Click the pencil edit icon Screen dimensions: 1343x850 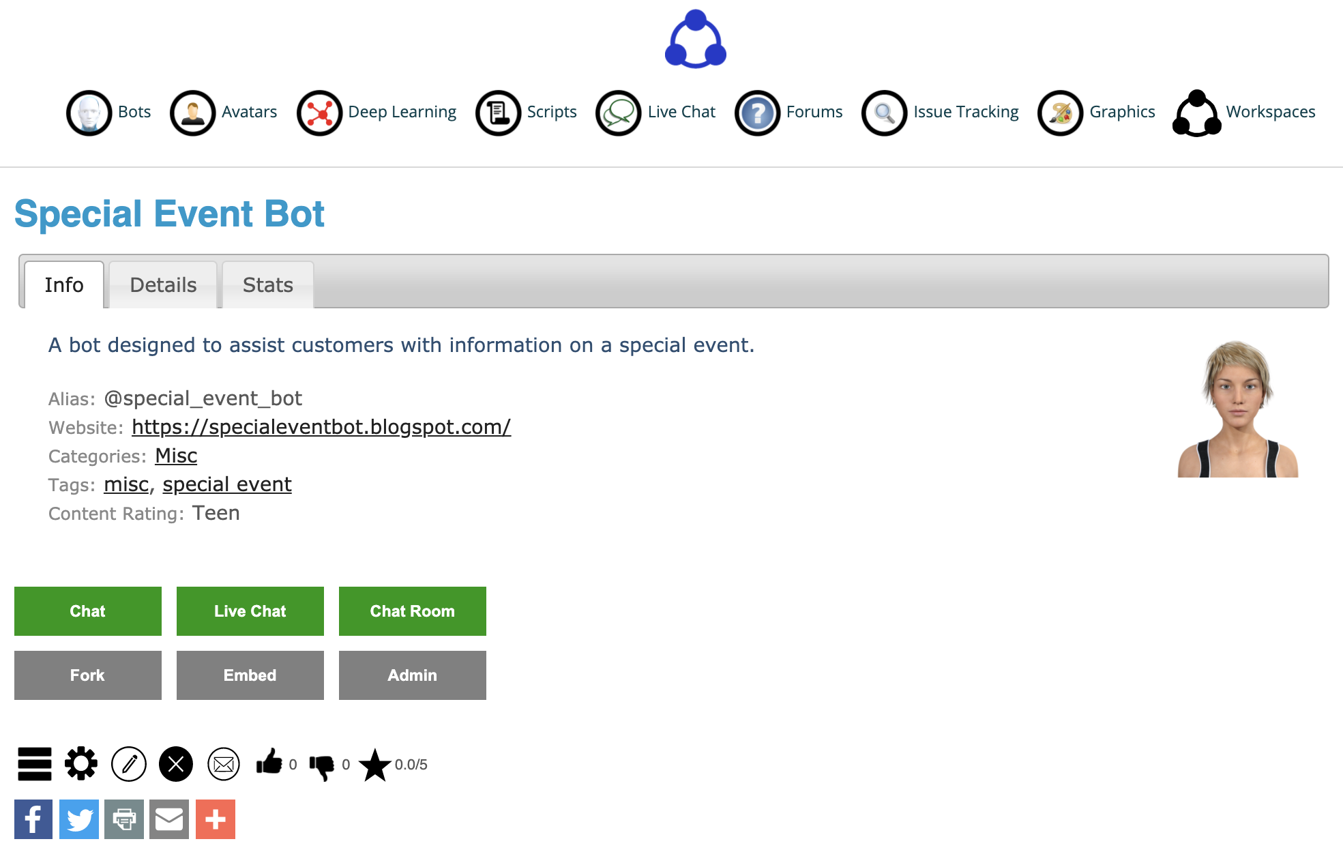tap(129, 764)
